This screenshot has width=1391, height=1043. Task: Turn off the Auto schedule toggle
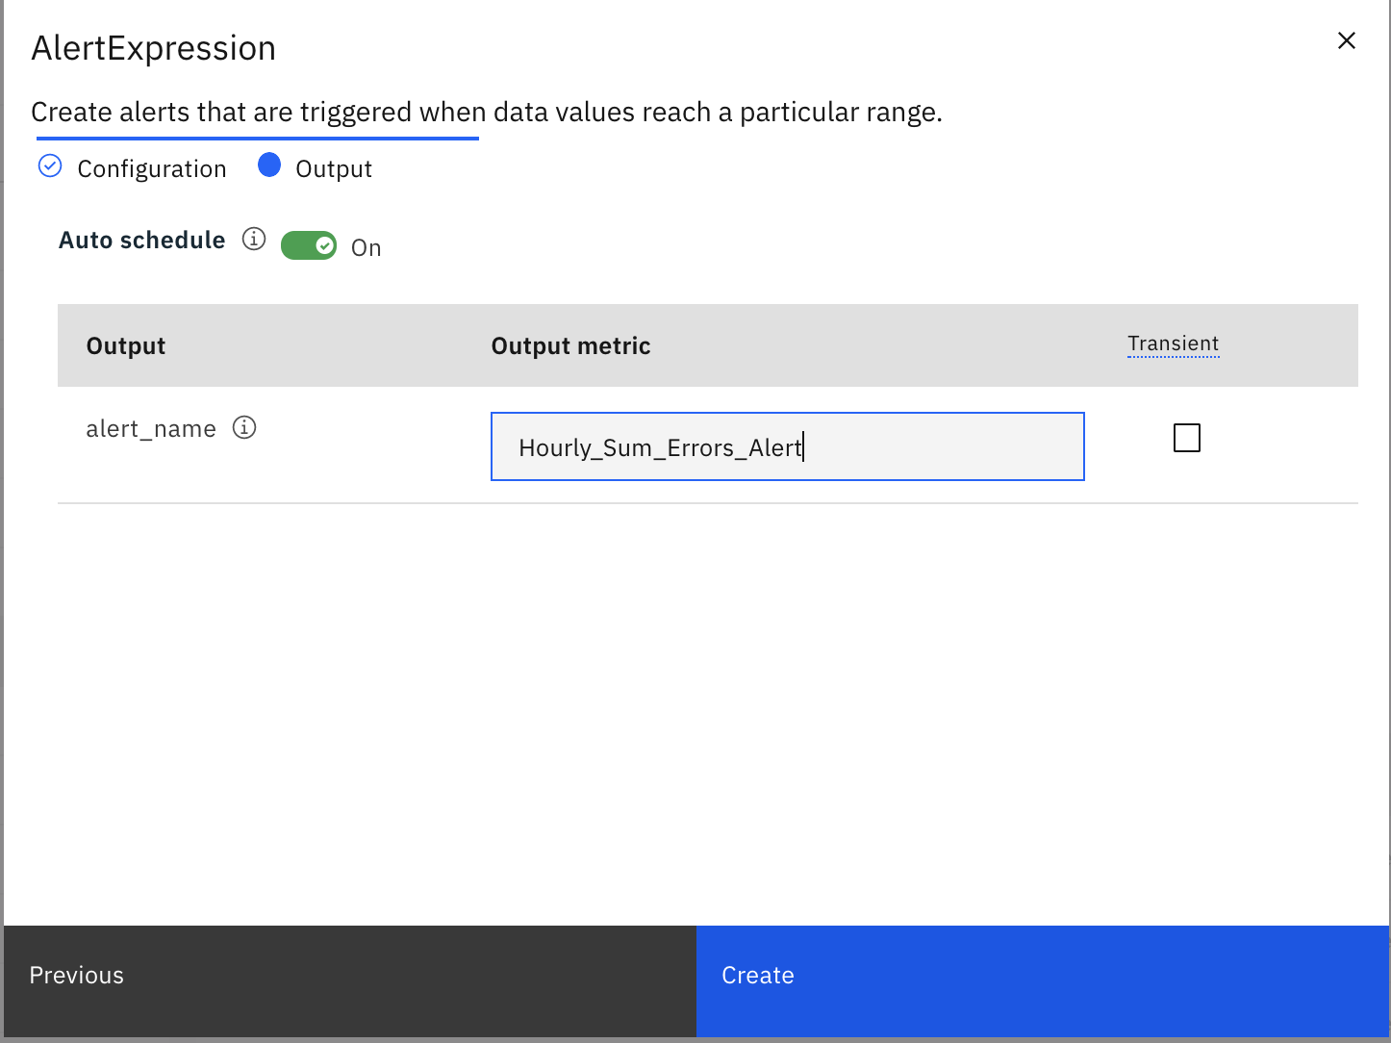(309, 246)
